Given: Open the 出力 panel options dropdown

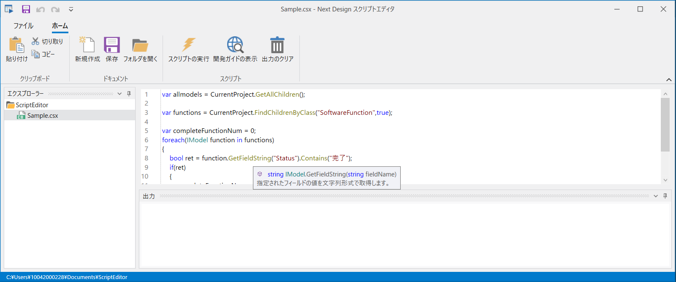Looking at the screenshot, I should pyautogui.click(x=656, y=196).
